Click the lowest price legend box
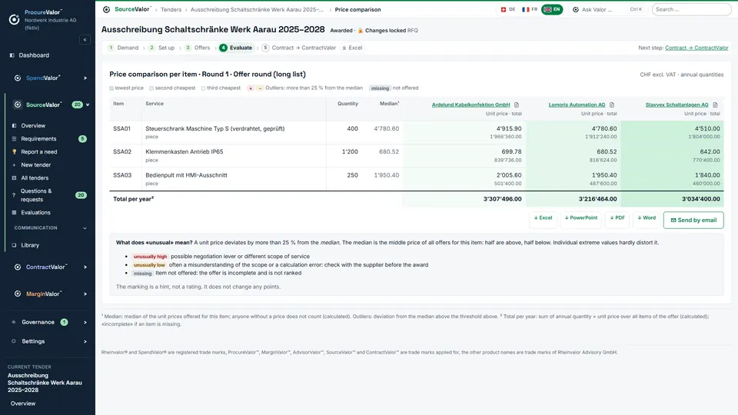The image size is (738, 415). (111, 88)
